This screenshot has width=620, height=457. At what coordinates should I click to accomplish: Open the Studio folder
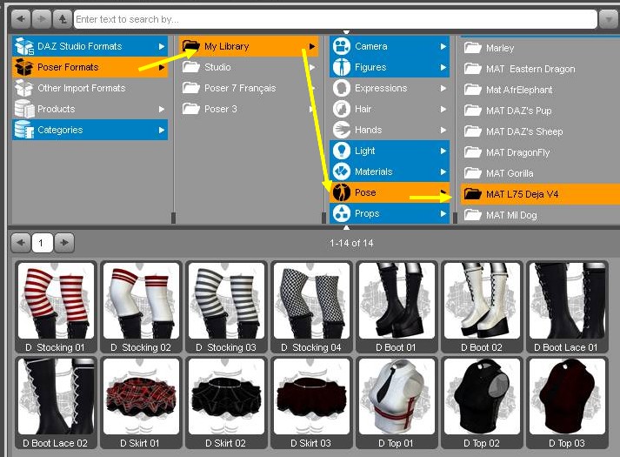(248, 67)
